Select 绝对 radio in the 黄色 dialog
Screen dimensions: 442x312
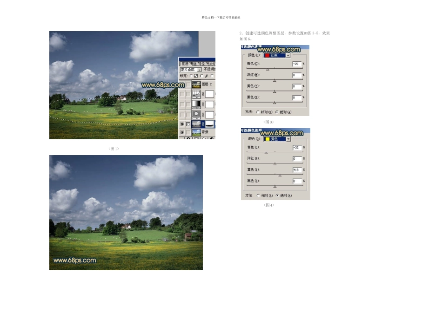(x=277, y=195)
